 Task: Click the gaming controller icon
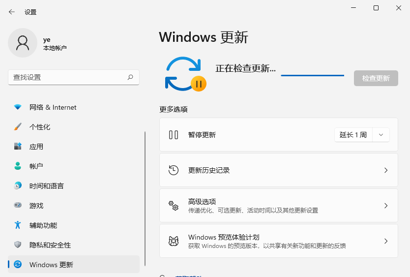[x=18, y=205]
